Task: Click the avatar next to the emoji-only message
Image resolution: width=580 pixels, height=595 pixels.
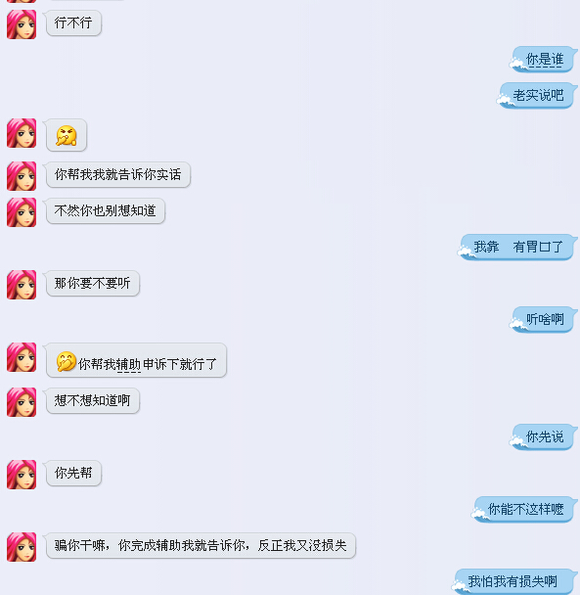Action: (x=22, y=133)
